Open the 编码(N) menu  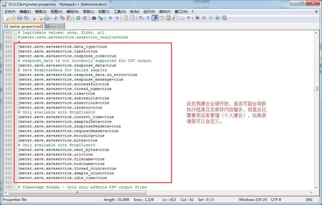click(73, 12)
